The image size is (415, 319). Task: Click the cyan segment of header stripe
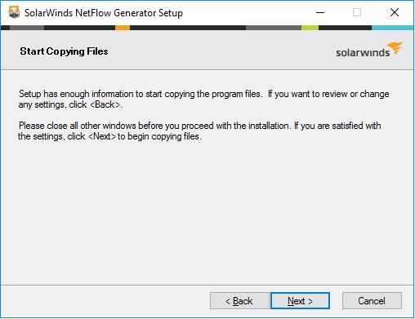click(392, 28)
